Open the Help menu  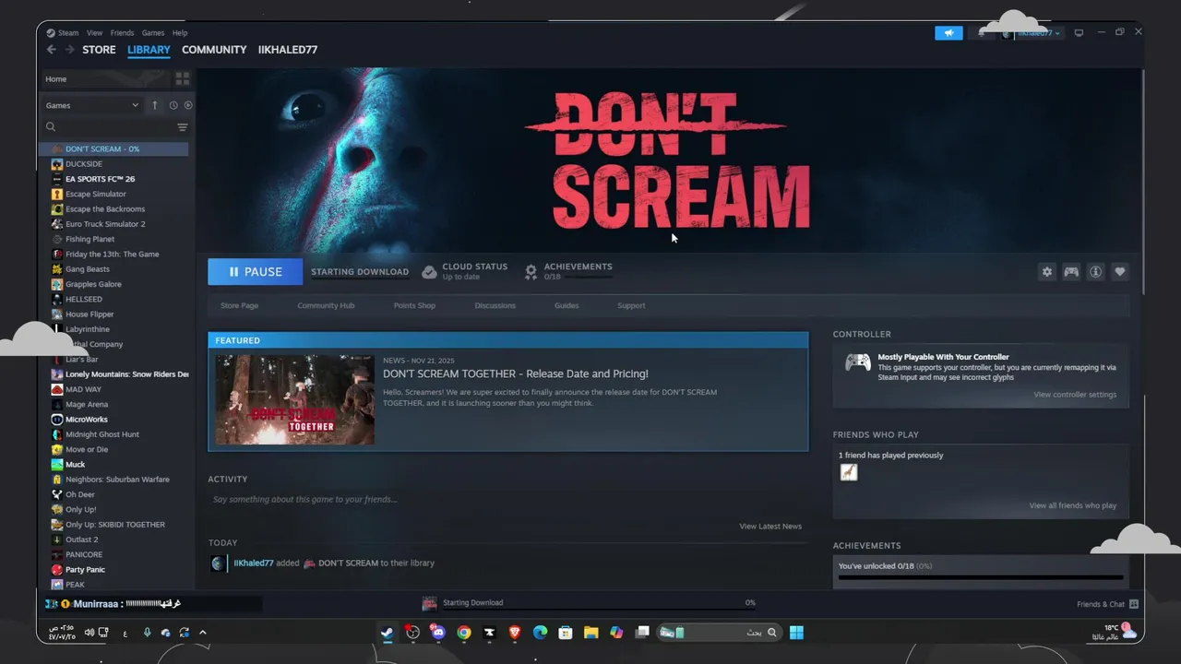(x=180, y=33)
